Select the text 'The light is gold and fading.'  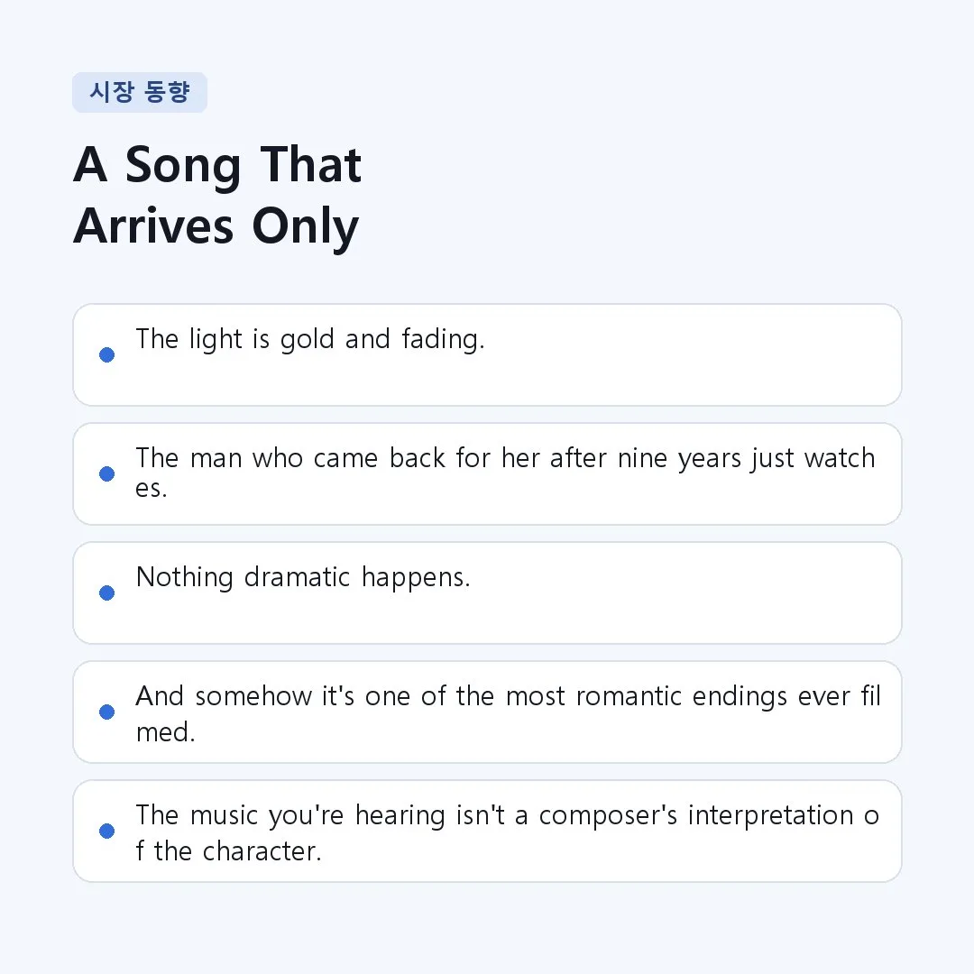(310, 339)
